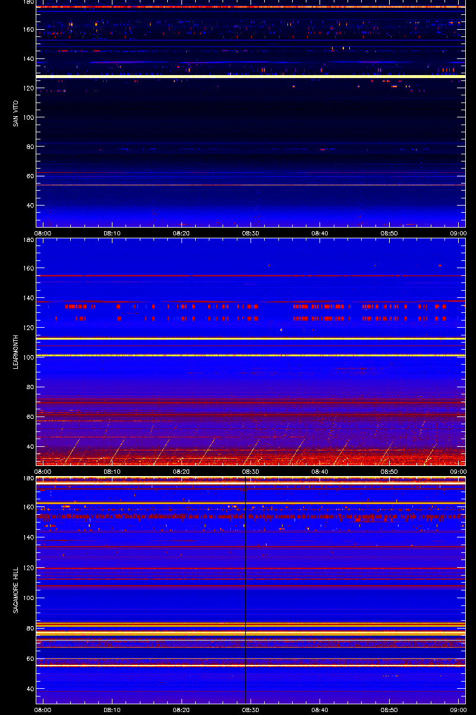Pick the 120 tick on Learmonth axis
This screenshot has height=715, width=476.
pyautogui.click(x=29, y=328)
